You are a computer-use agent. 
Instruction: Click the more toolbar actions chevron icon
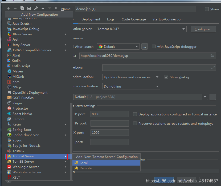[x=56, y=8]
